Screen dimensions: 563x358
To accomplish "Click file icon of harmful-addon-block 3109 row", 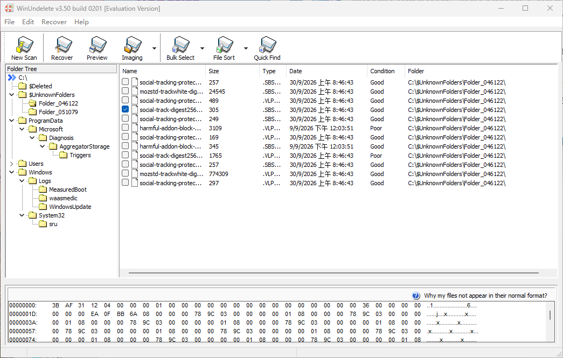I will (x=135, y=128).
